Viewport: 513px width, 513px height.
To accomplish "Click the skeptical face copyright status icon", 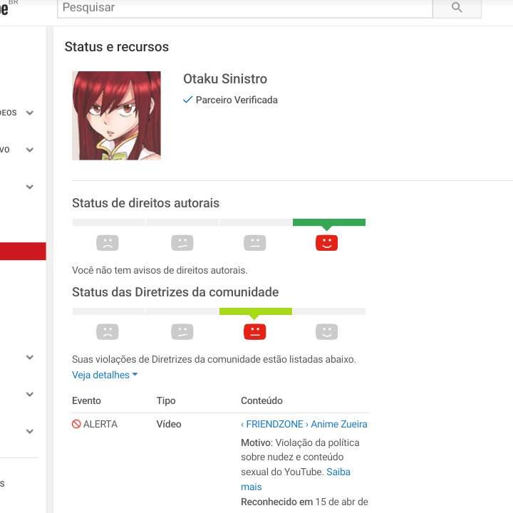I will pos(182,243).
